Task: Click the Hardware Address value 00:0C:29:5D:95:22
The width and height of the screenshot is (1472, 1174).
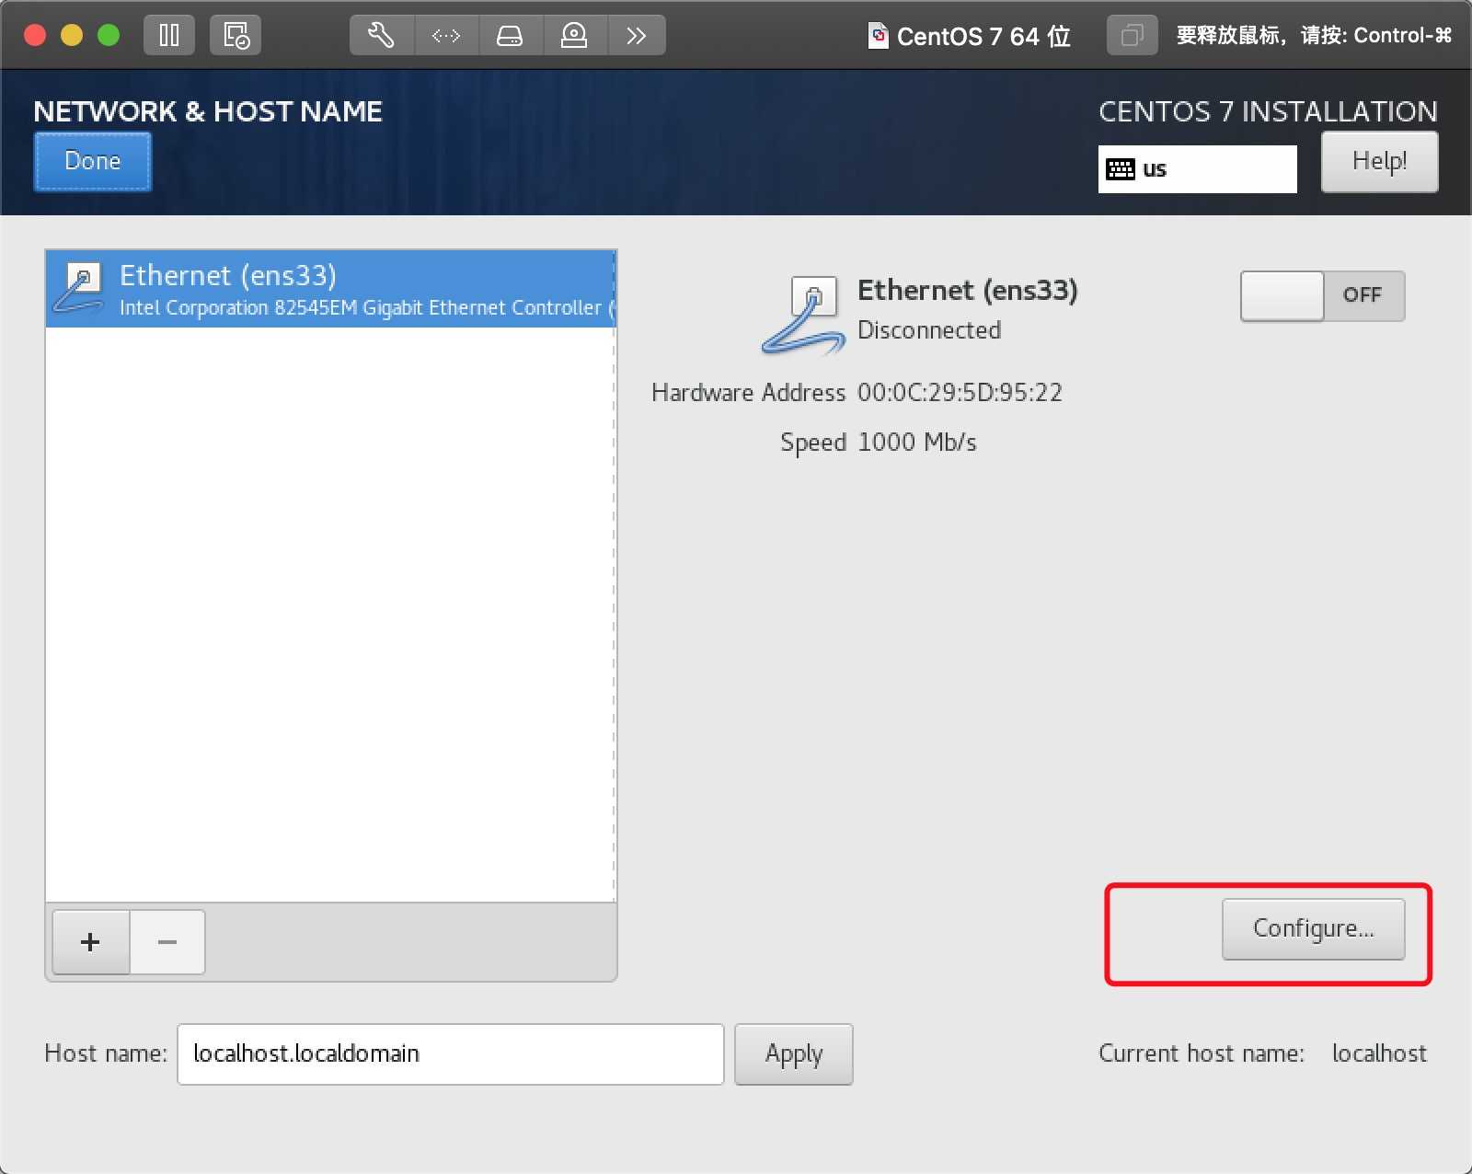Action: 960,393
